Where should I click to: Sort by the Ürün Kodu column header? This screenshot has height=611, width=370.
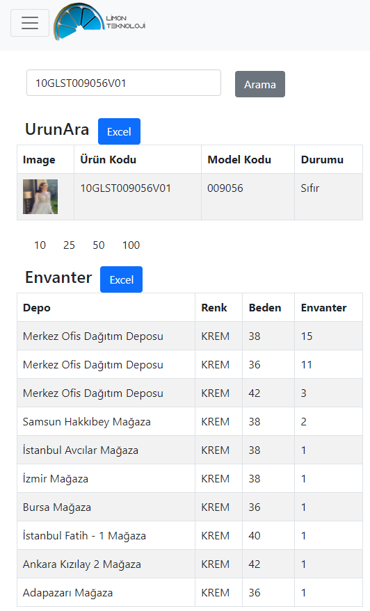point(108,160)
